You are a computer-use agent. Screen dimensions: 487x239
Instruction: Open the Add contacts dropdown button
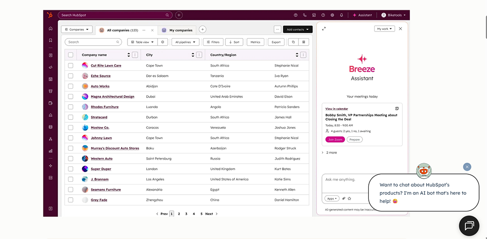(x=298, y=29)
